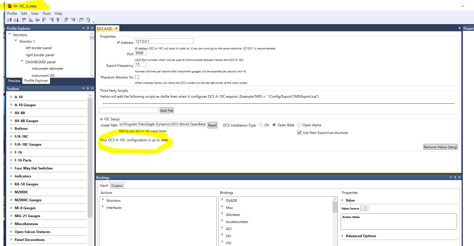Open the document tab list dropdown arrow

coord(459,28)
